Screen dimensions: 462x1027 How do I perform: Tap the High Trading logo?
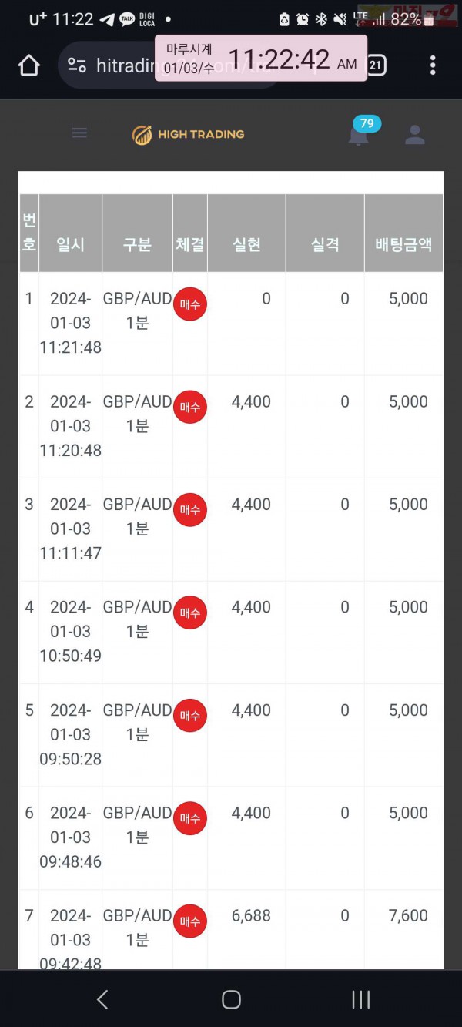click(x=189, y=135)
